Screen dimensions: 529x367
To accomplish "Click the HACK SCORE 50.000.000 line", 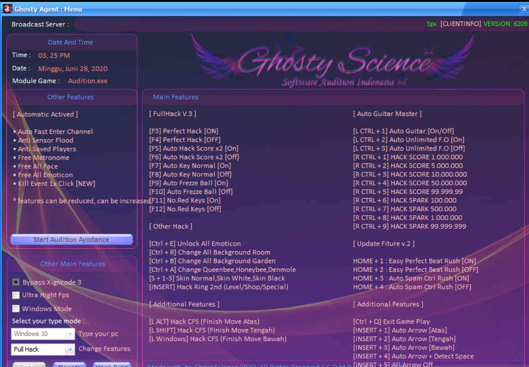I will pyautogui.click(x=410, y=183).
